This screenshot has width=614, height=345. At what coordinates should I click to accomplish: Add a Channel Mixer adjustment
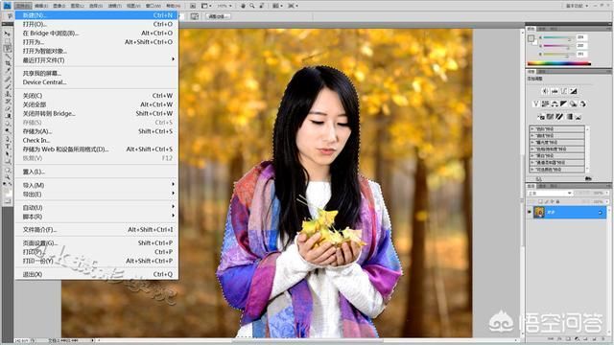click(582, 103)
